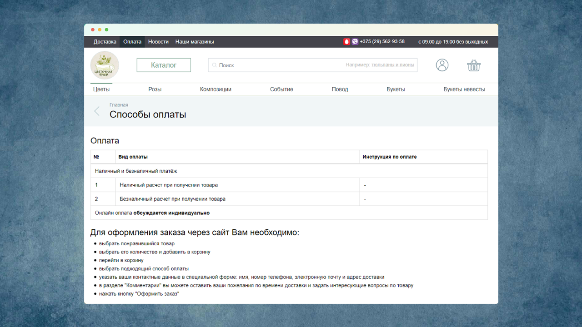Click the выбрать понравившийся товар list item
The height and width of the screenshot is (327, 582).
[x=137, y=244]
